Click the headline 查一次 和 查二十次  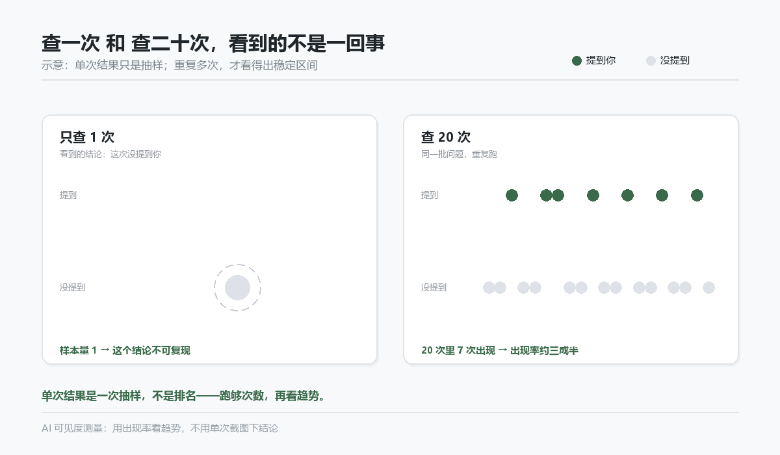click(213, 43)
